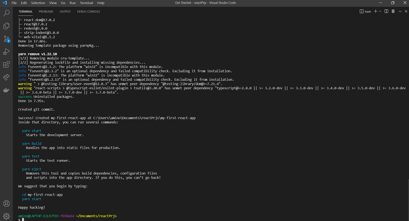This screenshot has width=409, height=221.
Task: Click 'We suggest that you begin by typing:' line
Action: (x=53, y=186)
